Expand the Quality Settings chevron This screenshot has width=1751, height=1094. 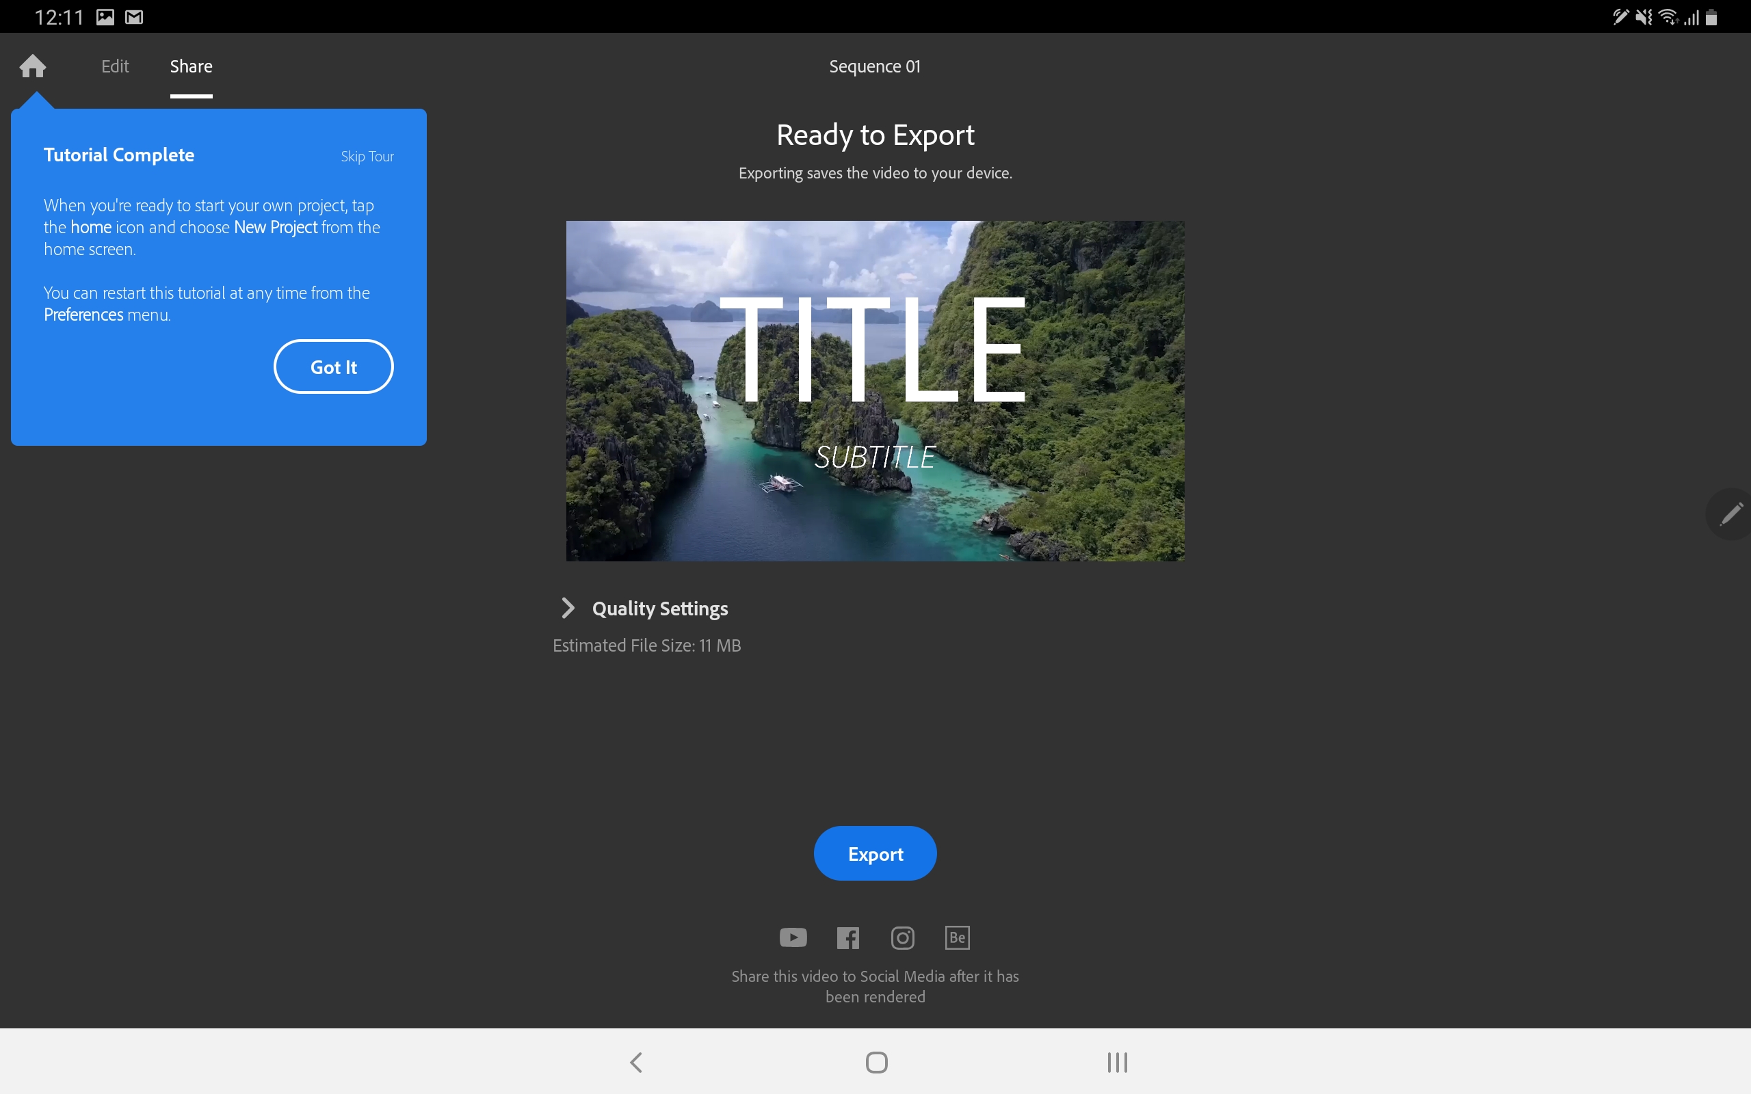[x=568, y=608]
